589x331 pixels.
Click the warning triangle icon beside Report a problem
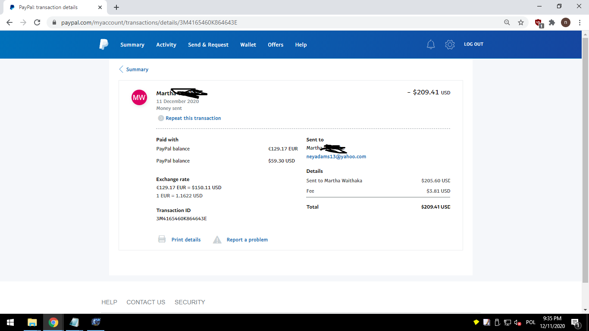tap(217, 240)
